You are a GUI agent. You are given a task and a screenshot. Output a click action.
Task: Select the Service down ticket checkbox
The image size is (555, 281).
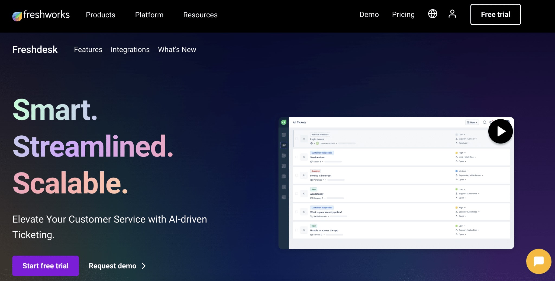tap(296, 157)
